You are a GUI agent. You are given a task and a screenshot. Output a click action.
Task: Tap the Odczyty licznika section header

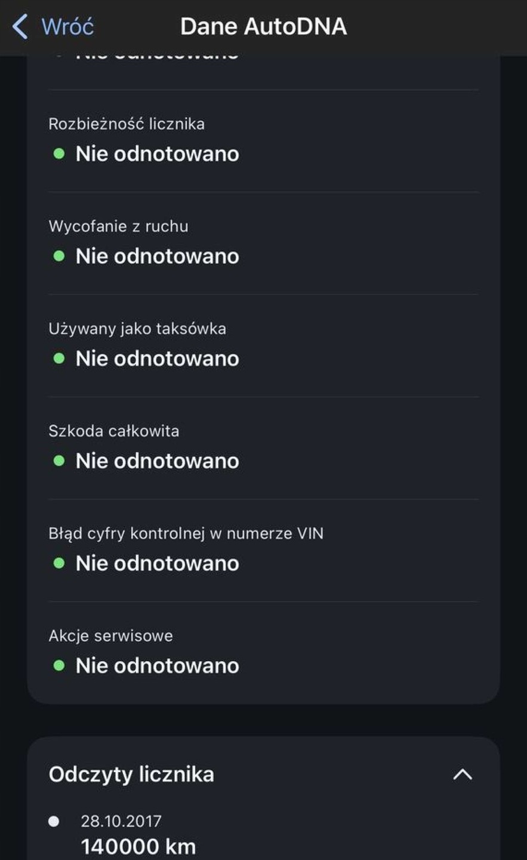(x=131, y=775)
